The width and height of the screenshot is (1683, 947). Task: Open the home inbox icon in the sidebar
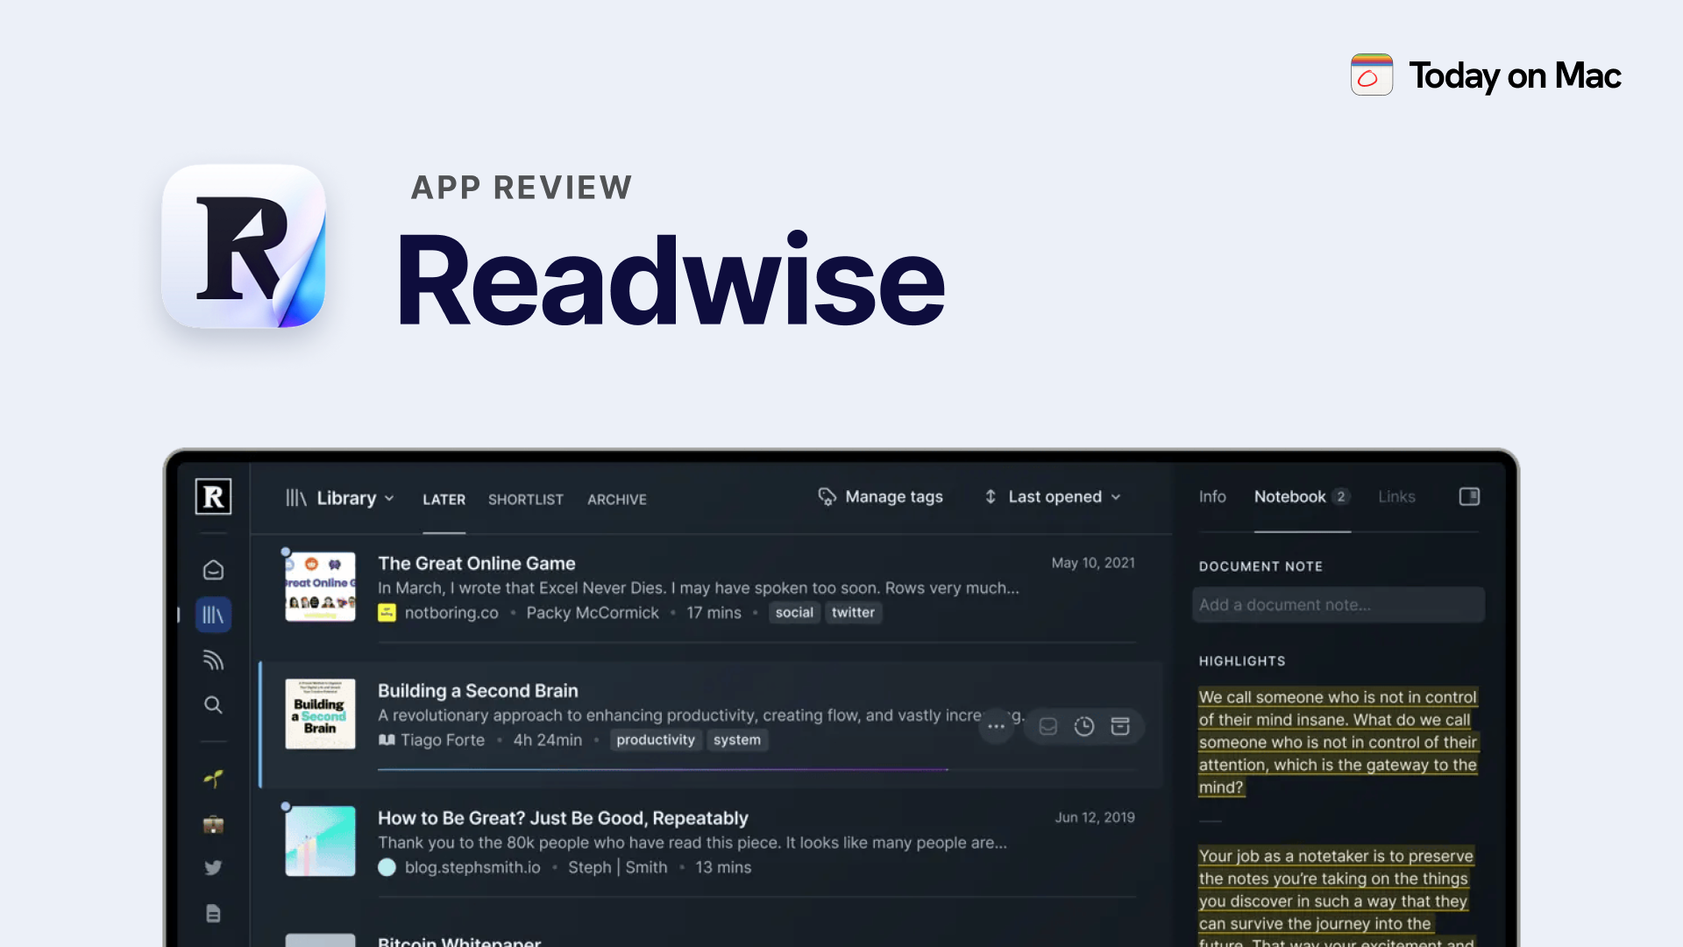click(x=213, y=569)
